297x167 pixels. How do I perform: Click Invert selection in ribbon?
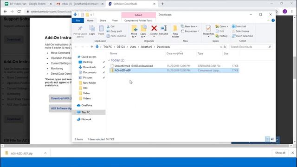click(242, 36)
